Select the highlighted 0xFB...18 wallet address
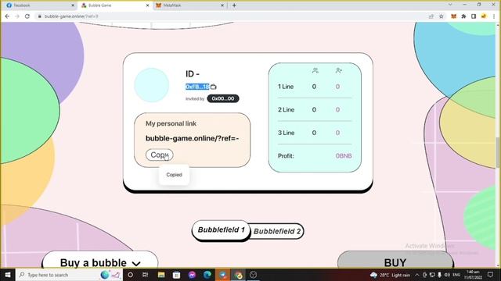This screenshot has width=501, height=281. click(x=197, y=87)
